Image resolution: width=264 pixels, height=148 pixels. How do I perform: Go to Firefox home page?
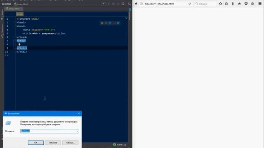click(x=239, y=4)
